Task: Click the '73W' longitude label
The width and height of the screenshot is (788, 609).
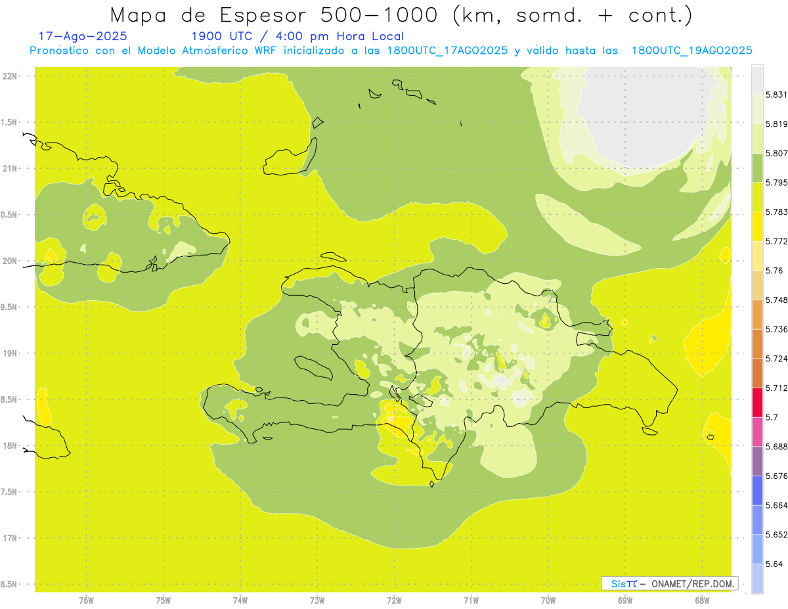Action: click(x=317, y=600)
